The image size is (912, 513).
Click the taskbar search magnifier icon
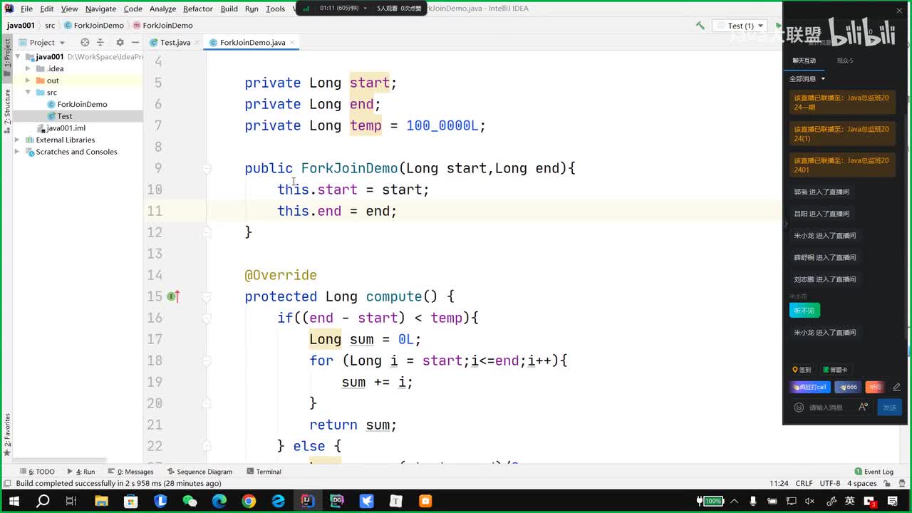[43, 501]
